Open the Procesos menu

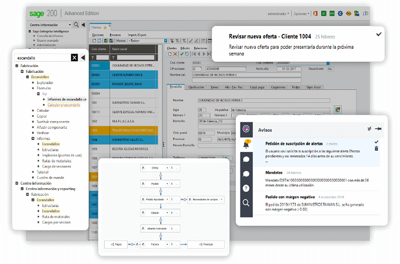(116, 35)
